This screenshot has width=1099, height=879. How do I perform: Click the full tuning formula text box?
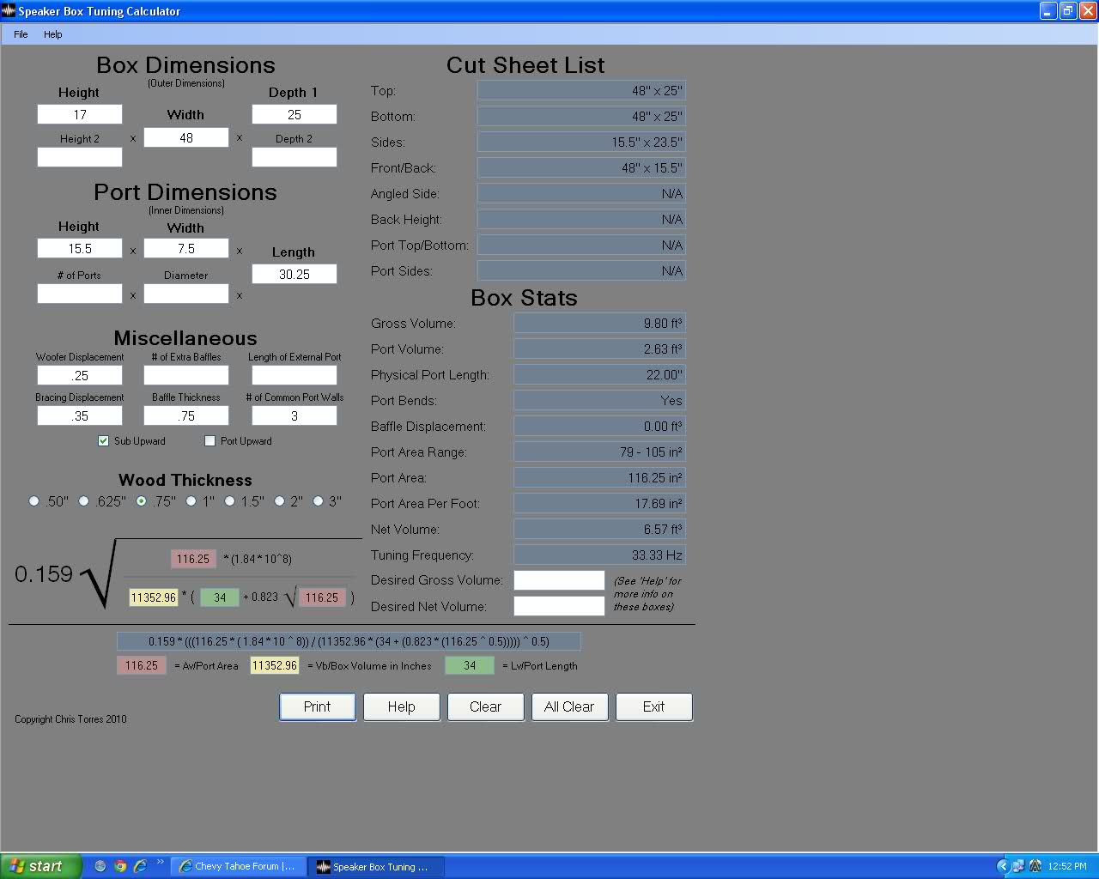[349, 641]
